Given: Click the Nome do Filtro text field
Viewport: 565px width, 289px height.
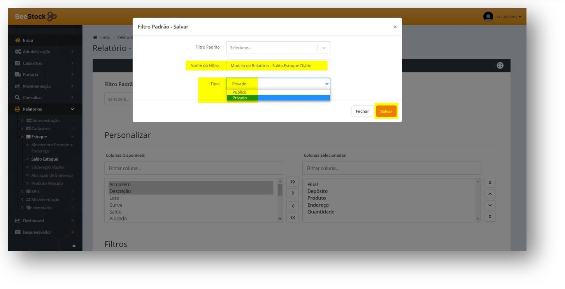Looking at the screenshot, I should click(x=278, y=66).
